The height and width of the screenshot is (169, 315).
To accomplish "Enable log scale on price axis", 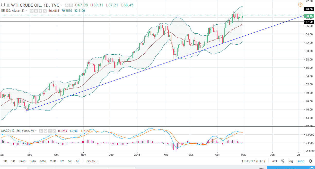I will point(291,161).
